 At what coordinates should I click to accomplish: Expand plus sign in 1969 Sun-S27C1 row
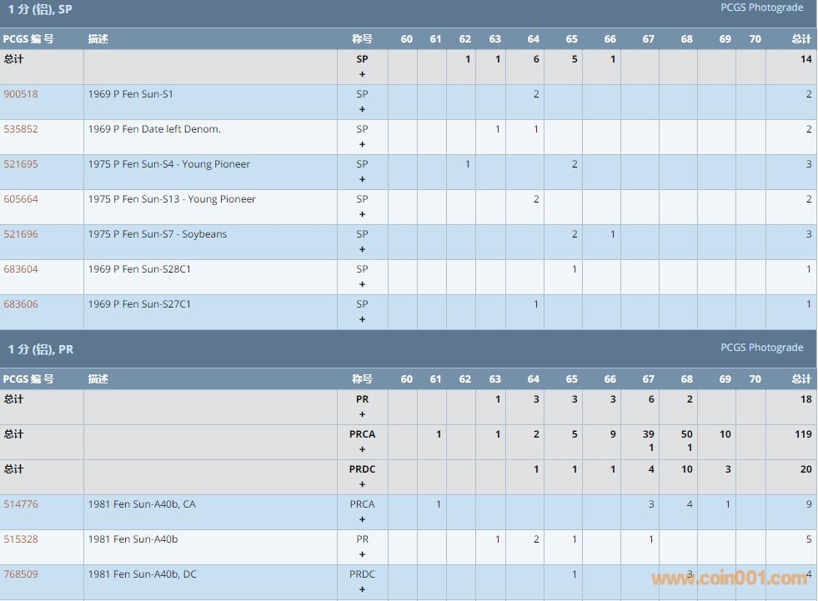pos(362,319)
